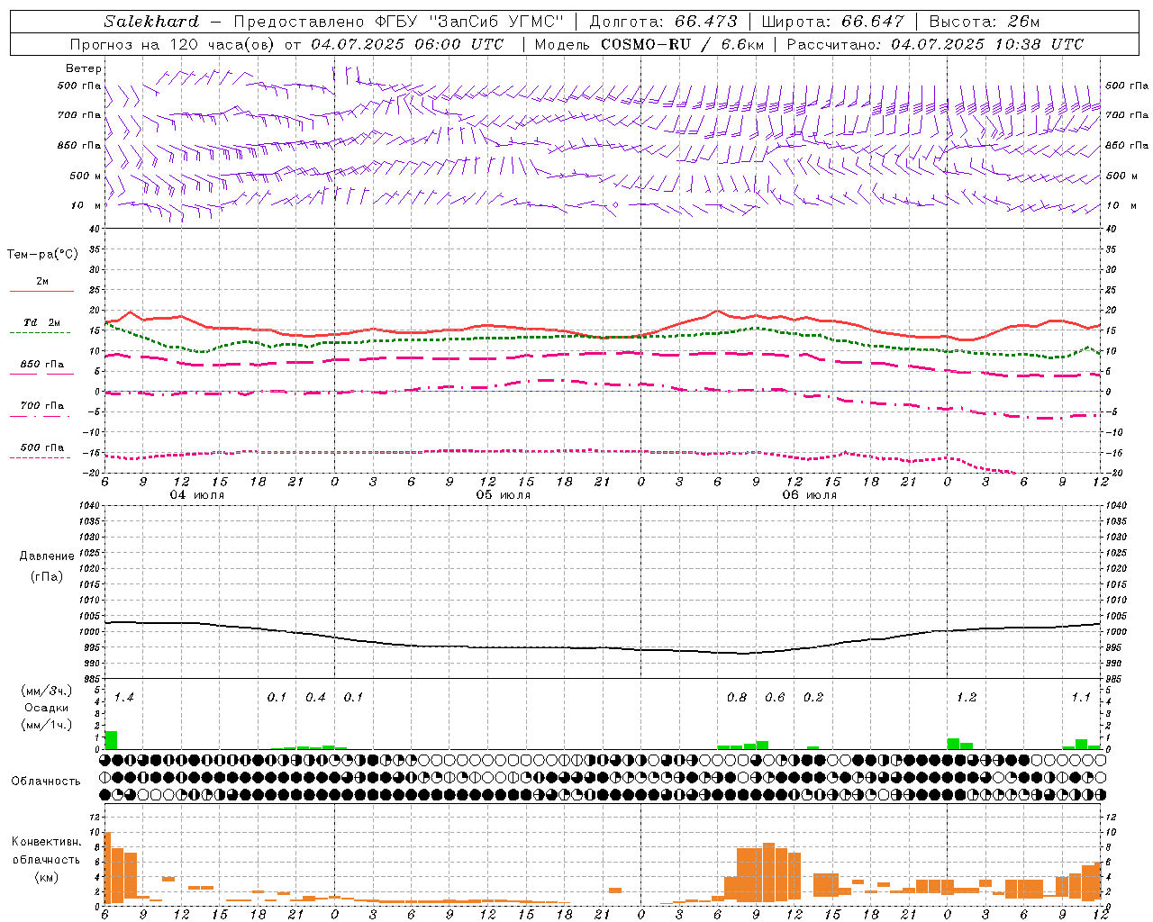The width and height of the screenshot is (1153, 922).
Task: Click the red solid line sample under 2м
Action: pyautogui.click(x=41, y=291)
